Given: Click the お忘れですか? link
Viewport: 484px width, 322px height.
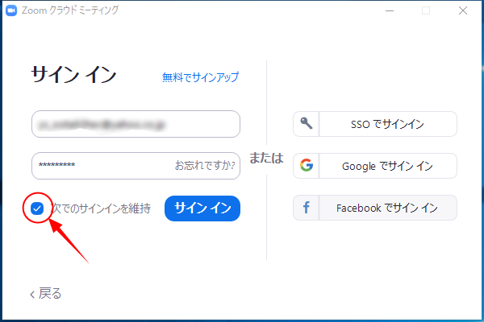Looking at the screenshot, I should point(205,166).
